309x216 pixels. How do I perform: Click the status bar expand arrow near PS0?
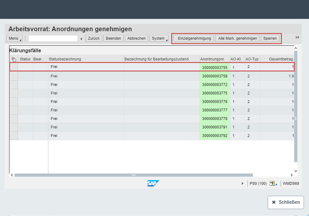242,183
